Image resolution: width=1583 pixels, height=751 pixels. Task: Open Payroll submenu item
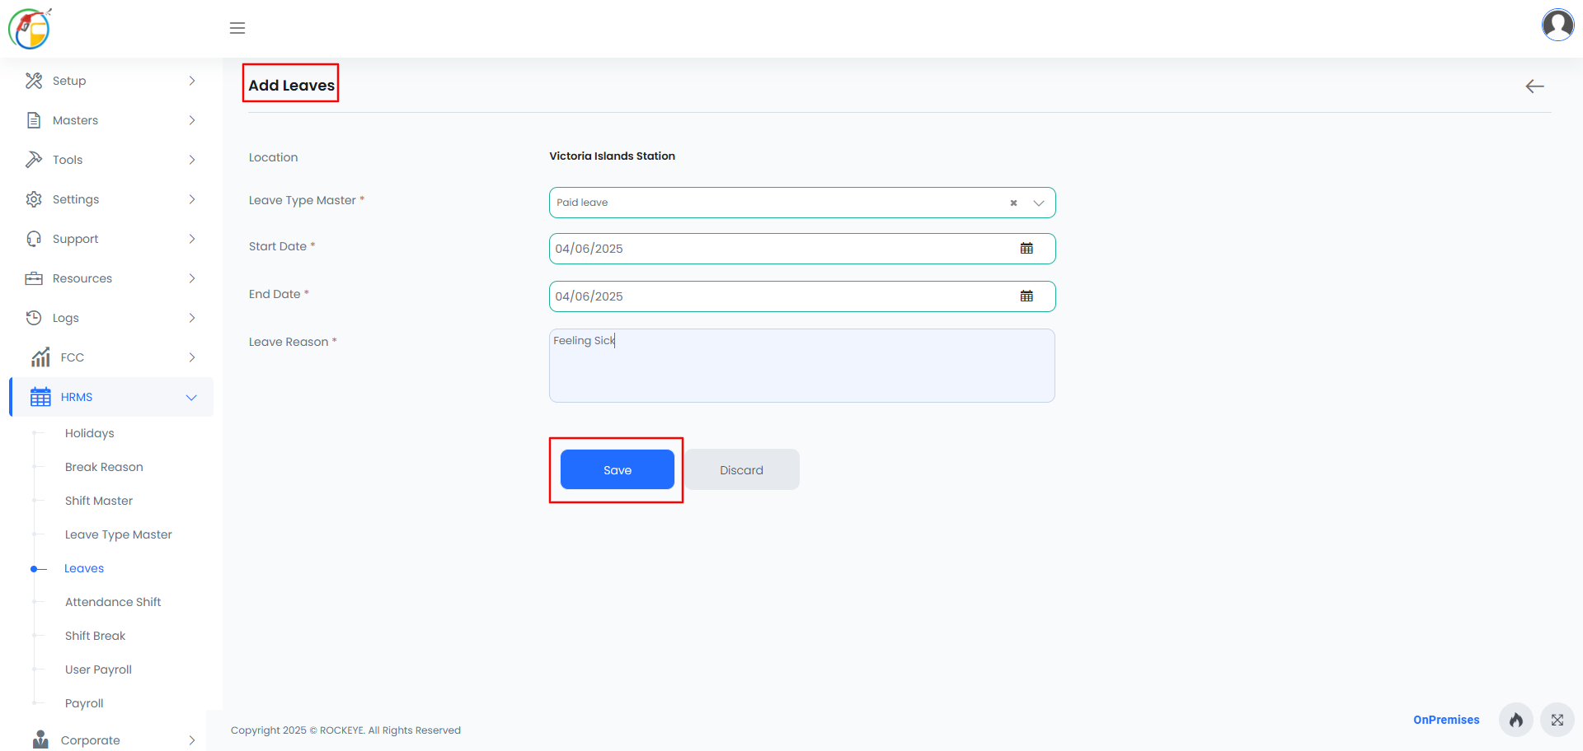coord(84,703)
